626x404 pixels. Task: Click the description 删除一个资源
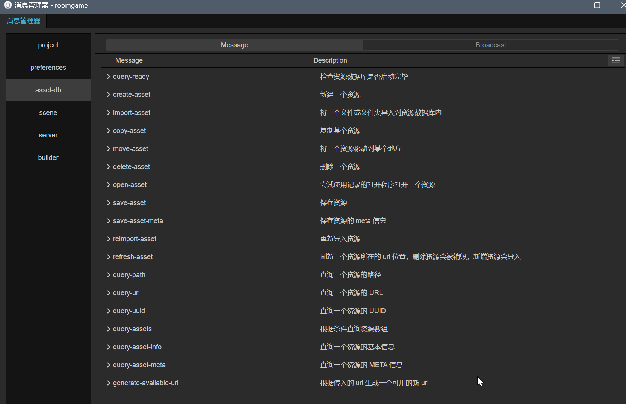pyautogui.click(x=340, y=167)
